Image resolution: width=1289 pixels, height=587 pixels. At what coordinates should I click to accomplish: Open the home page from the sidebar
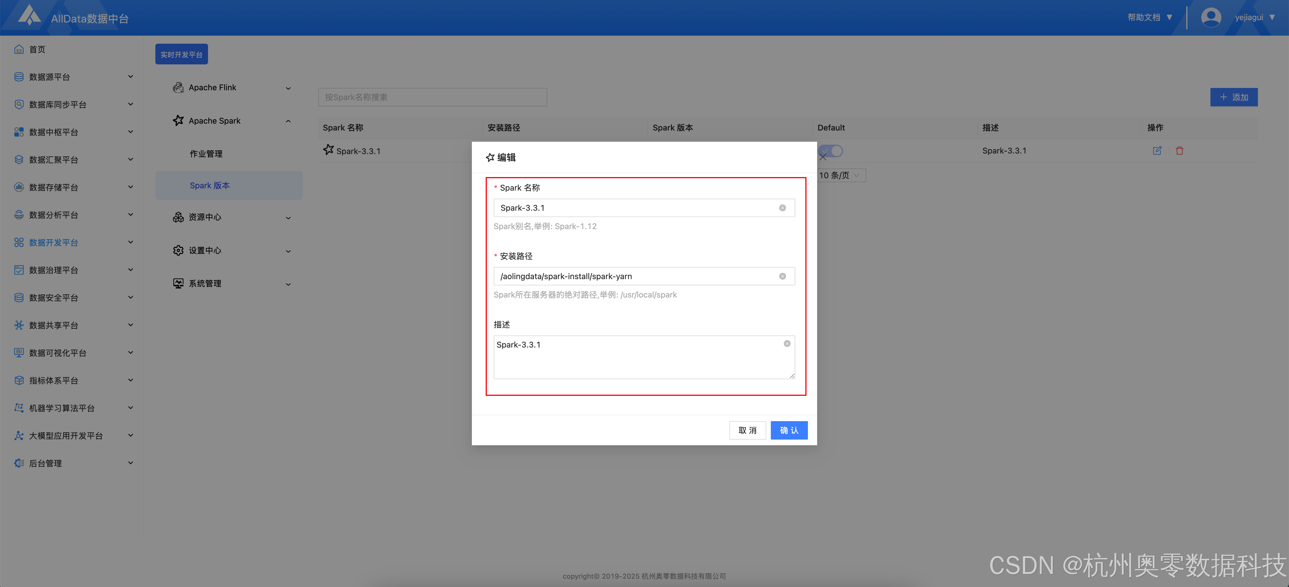(x=37, y=49)
